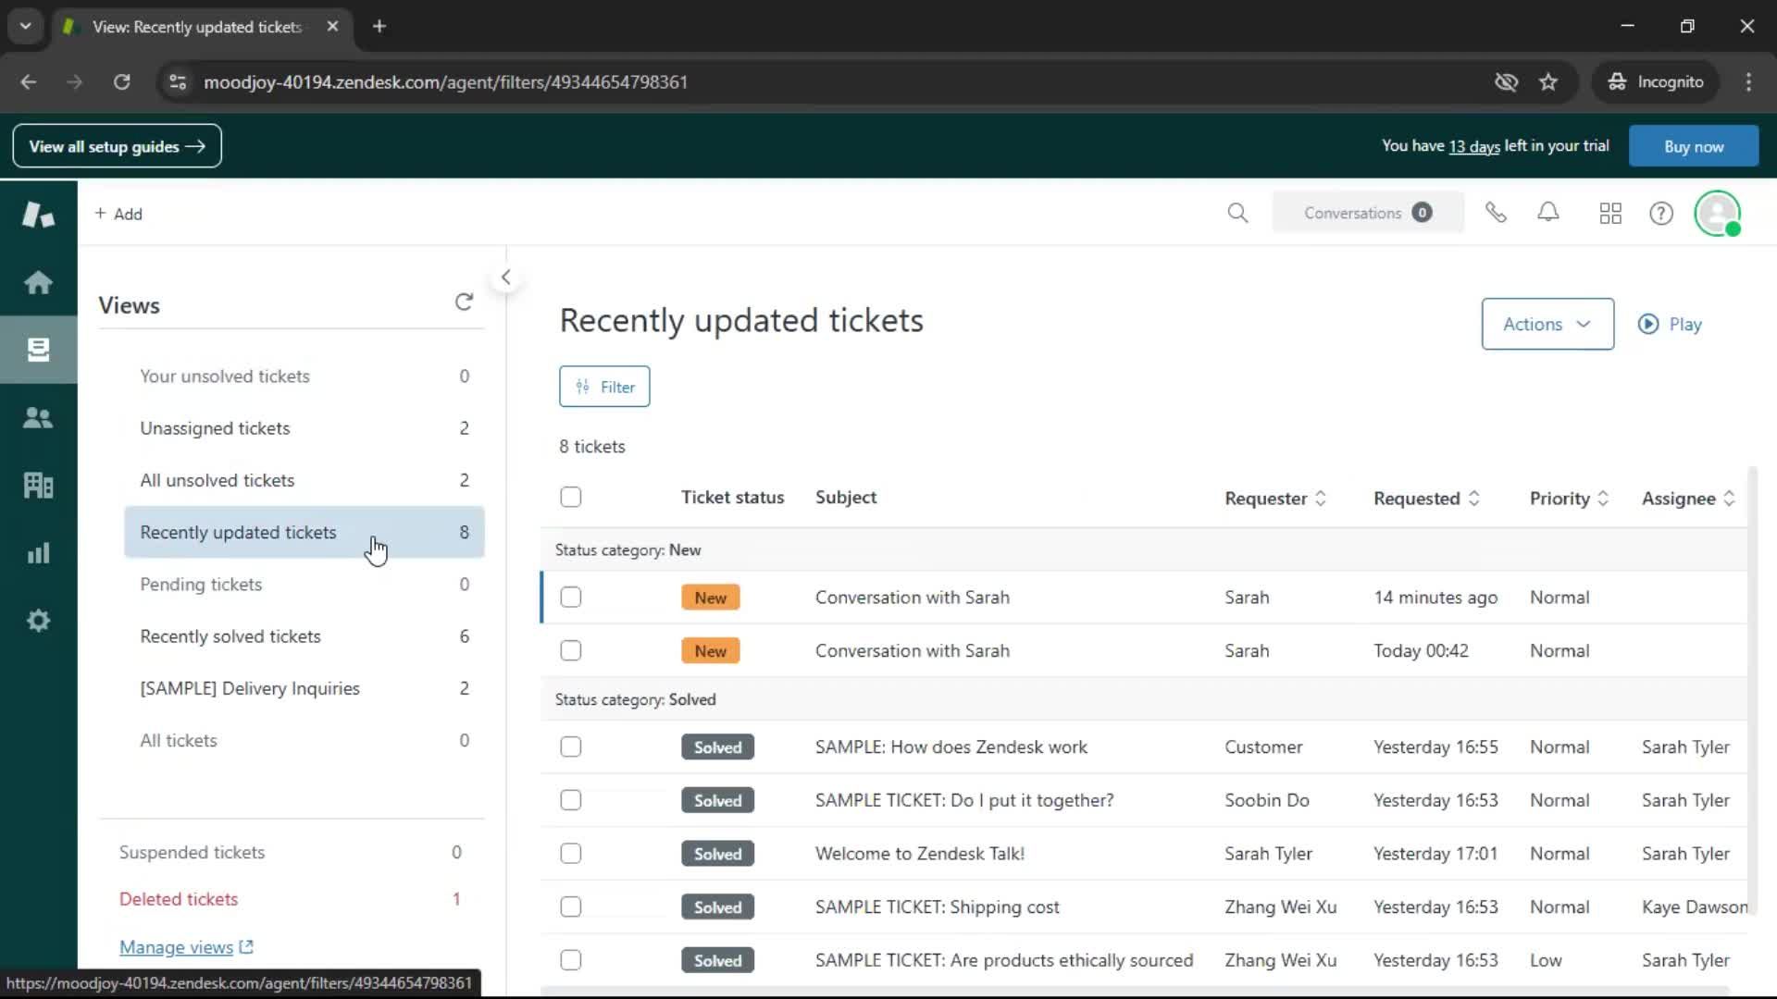The width and height of the screenshot is (1777, 999).
Task: Open the Help question mark icon
Action: pyautogui.click(x=1661, y=214)
